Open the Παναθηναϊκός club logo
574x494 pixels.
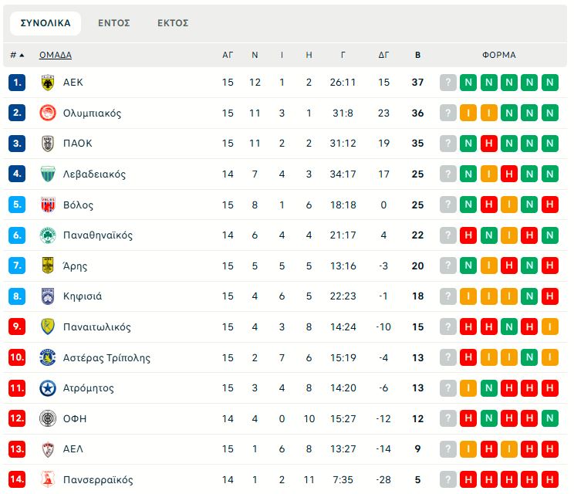(x=48, y=235)
